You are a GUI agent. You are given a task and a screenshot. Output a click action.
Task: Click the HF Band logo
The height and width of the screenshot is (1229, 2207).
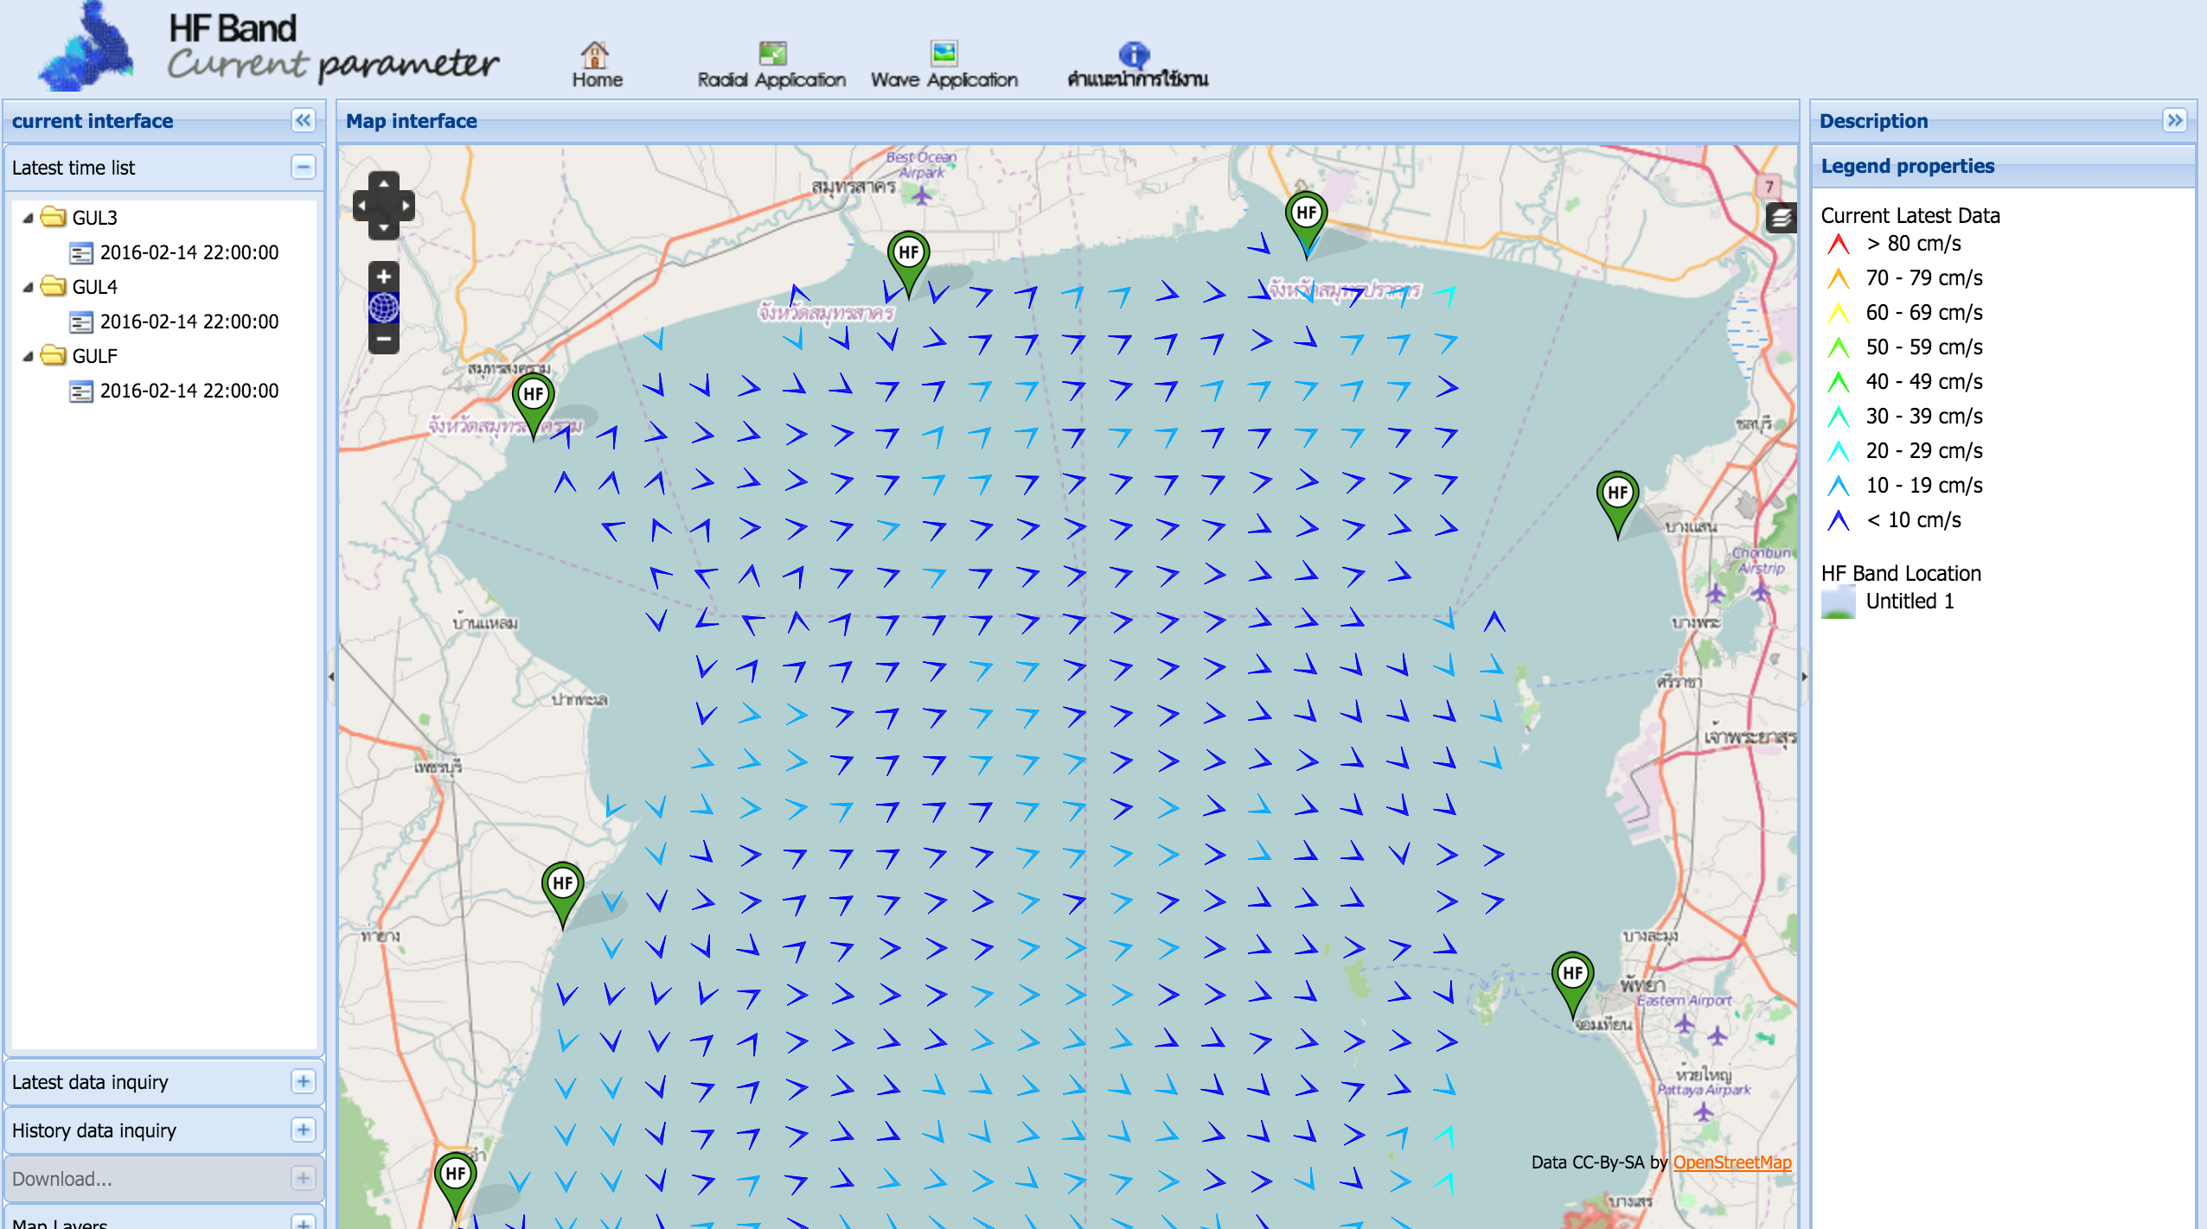tap(86, 47)
